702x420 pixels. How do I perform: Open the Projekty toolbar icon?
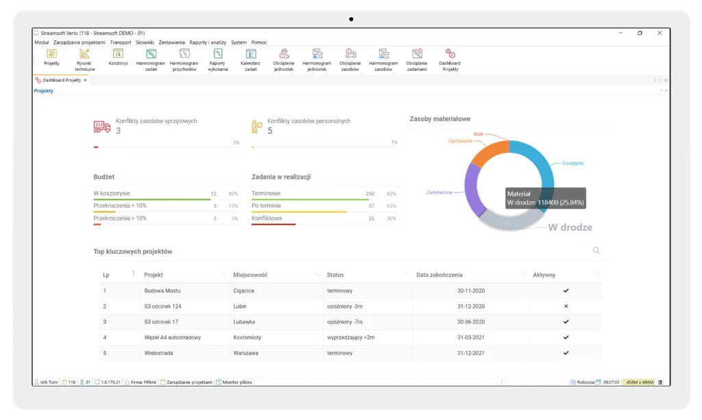pos(51,54)
